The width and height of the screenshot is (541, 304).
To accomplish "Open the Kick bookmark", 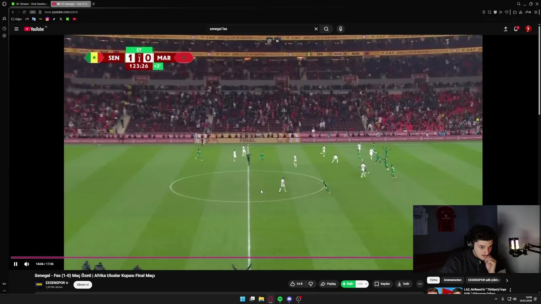I will click(x=68, y=19).
